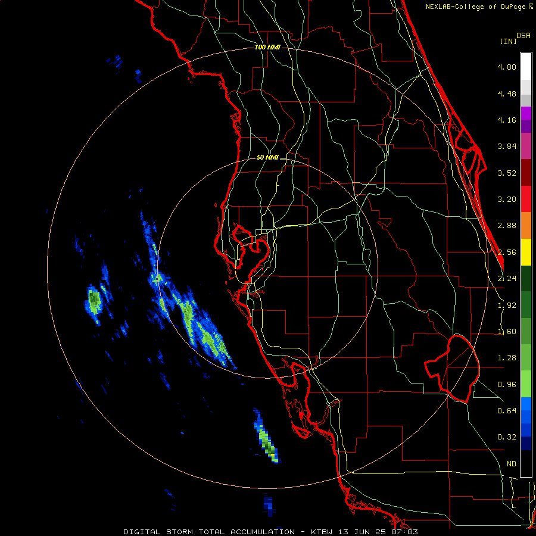Pick the dark maroon legend swatch
This screenshot has height=536, width=536.
coord(526,173)
